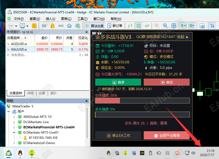Click the 多头强度 0% progress bar
This screenshot has width=219, height=159.
142,115
